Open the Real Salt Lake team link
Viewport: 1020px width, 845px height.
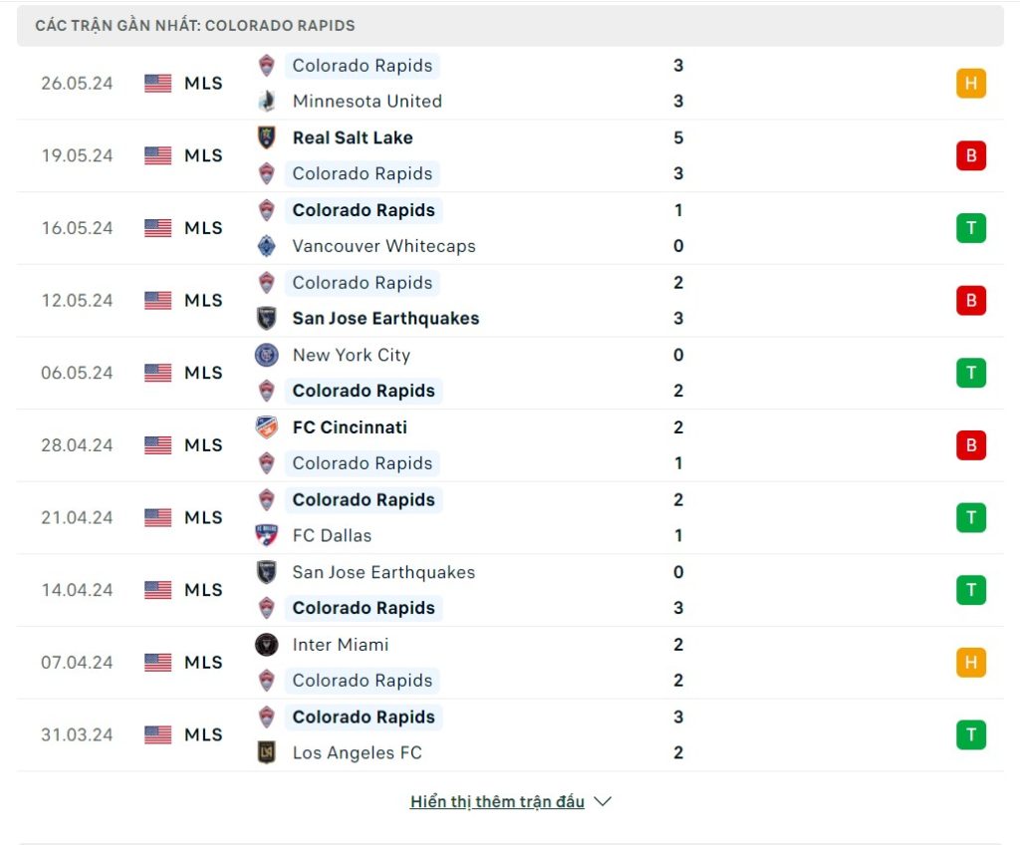tap(353, 138)
